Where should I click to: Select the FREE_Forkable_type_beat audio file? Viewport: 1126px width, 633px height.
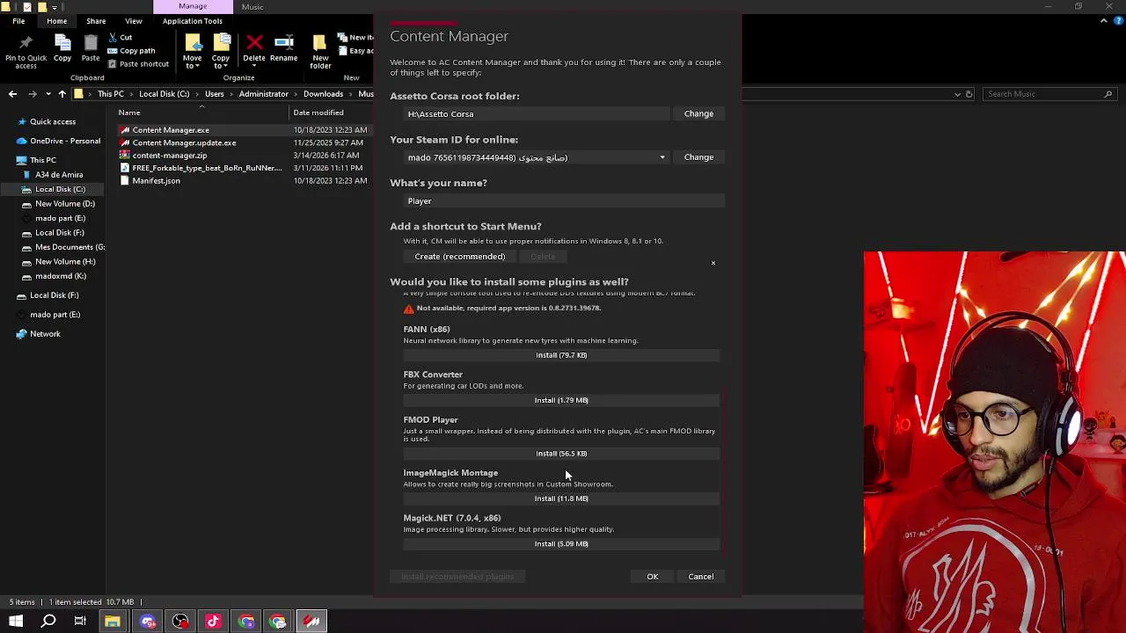(x=207, y=168)
